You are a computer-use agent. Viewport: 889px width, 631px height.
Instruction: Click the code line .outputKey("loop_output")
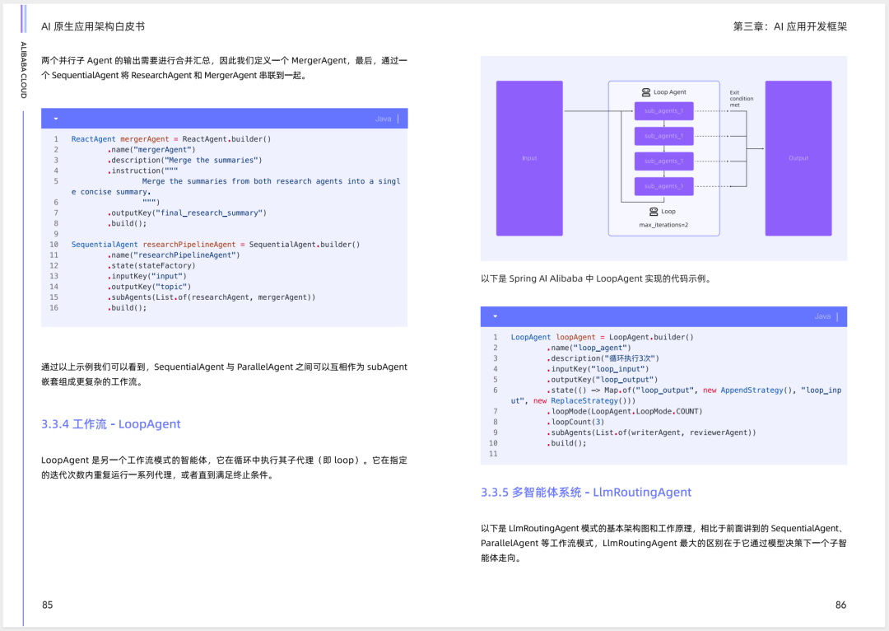(x=603, y=381)
